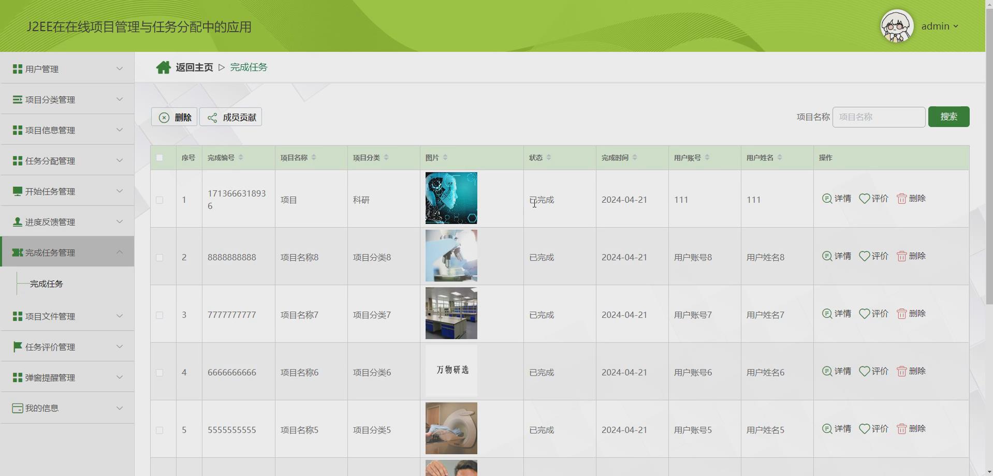Expand the 用户管理 menu chevron
The width and height of the screenshot is (993, 476).
click(120, 68)
